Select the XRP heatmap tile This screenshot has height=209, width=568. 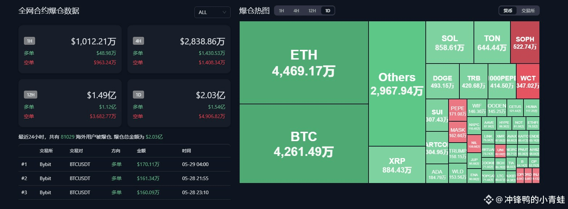coord(397,165)
